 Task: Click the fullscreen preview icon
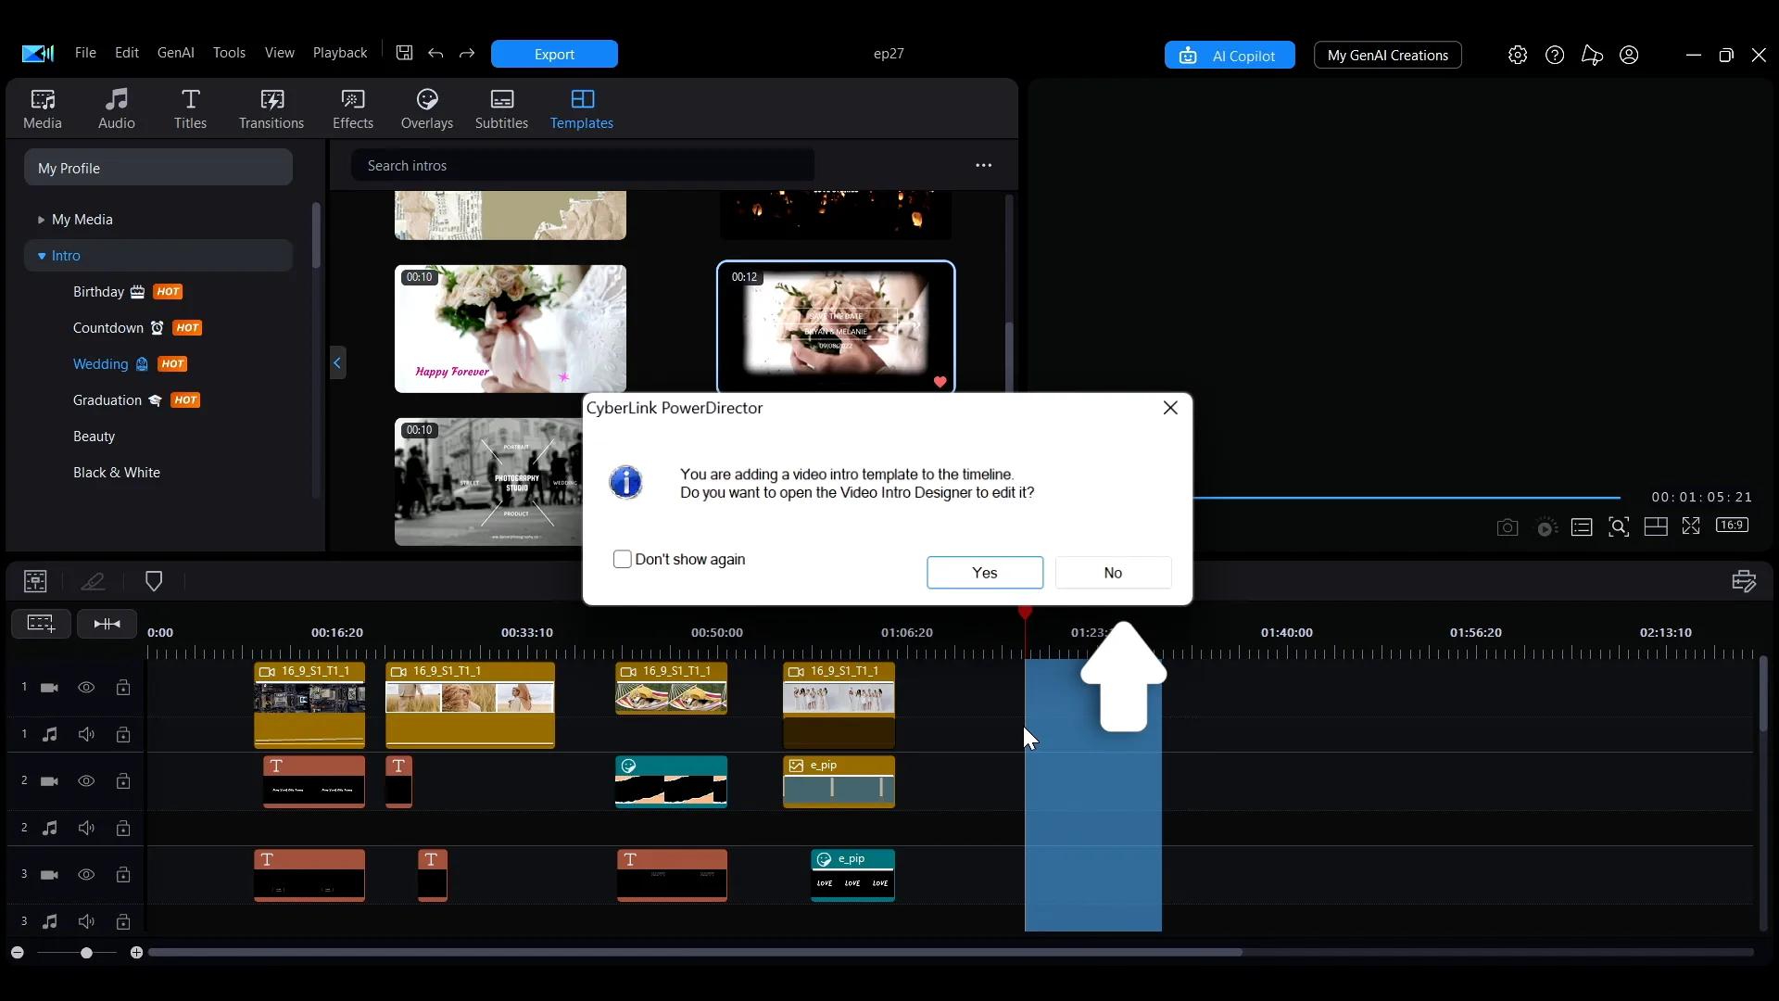point(1691,526)
